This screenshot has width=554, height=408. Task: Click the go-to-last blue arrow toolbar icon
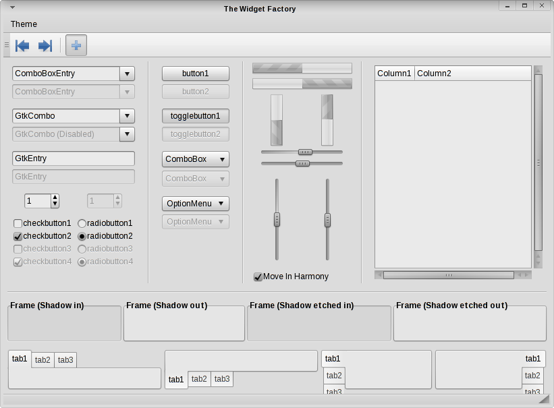(x=45, y=46)
